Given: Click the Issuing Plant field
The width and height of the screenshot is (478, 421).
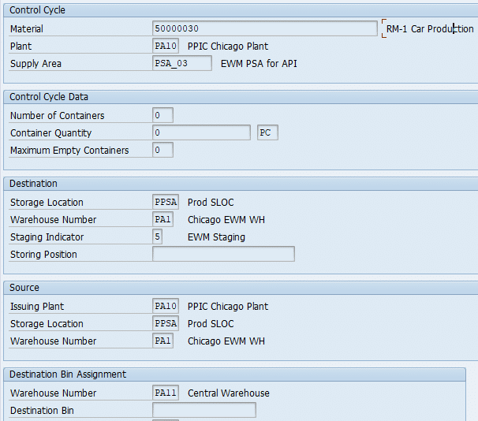Looking at the screenshot, I should [x=166, y=307].
